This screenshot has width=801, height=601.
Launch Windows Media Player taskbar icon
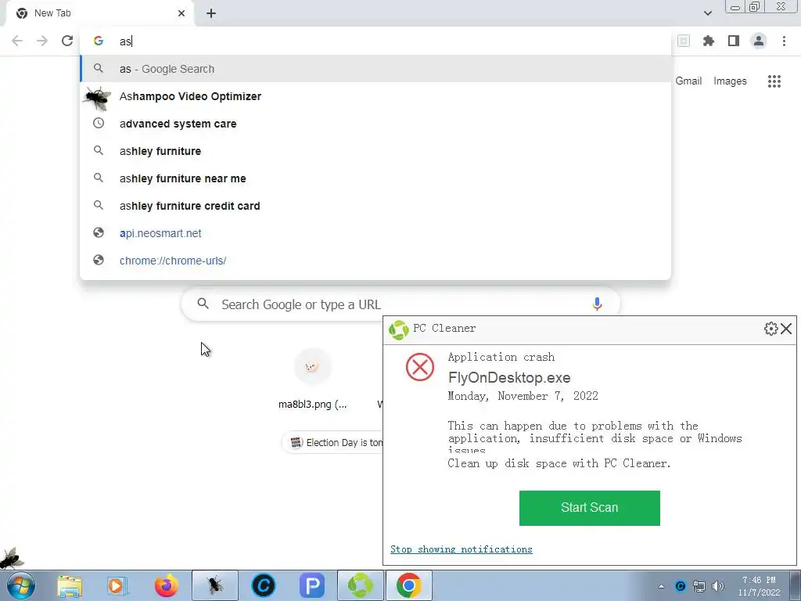coord(117,585)
